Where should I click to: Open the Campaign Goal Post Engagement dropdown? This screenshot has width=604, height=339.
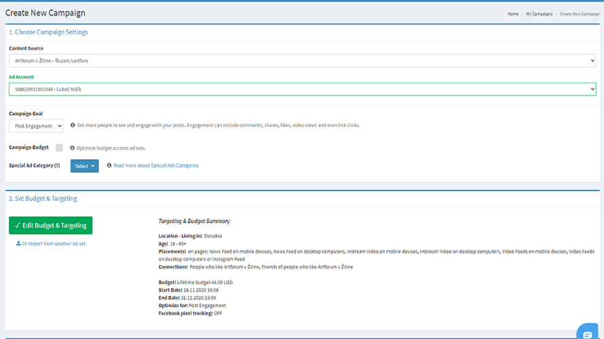click(36, 126)
